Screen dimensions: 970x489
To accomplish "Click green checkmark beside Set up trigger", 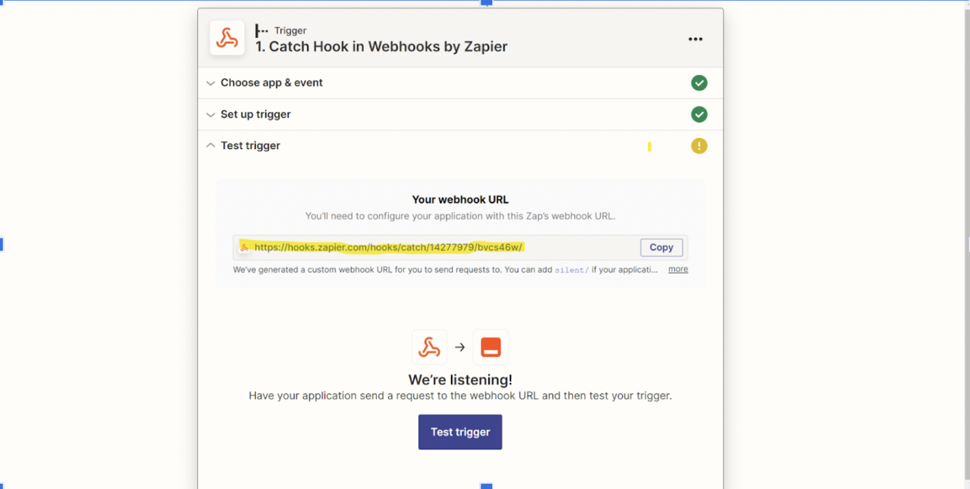I will click(699, 114).
